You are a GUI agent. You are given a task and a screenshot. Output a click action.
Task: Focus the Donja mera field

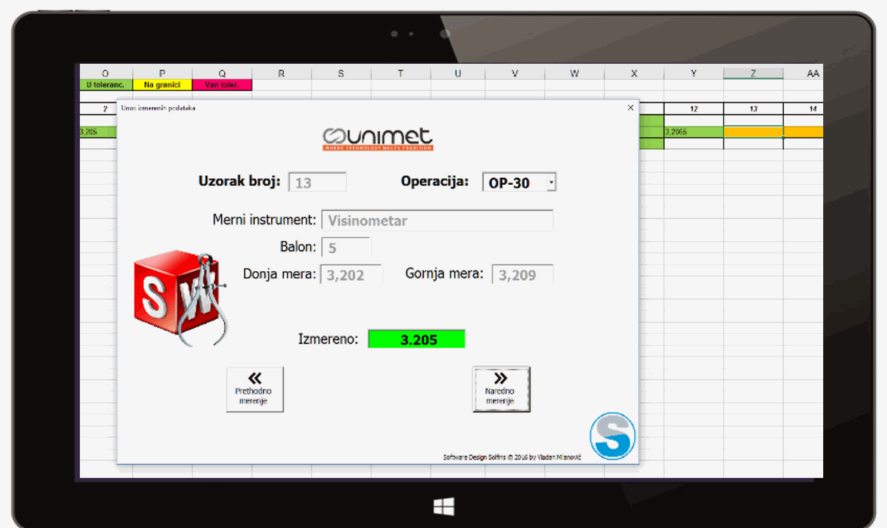[x=351, y=275]
